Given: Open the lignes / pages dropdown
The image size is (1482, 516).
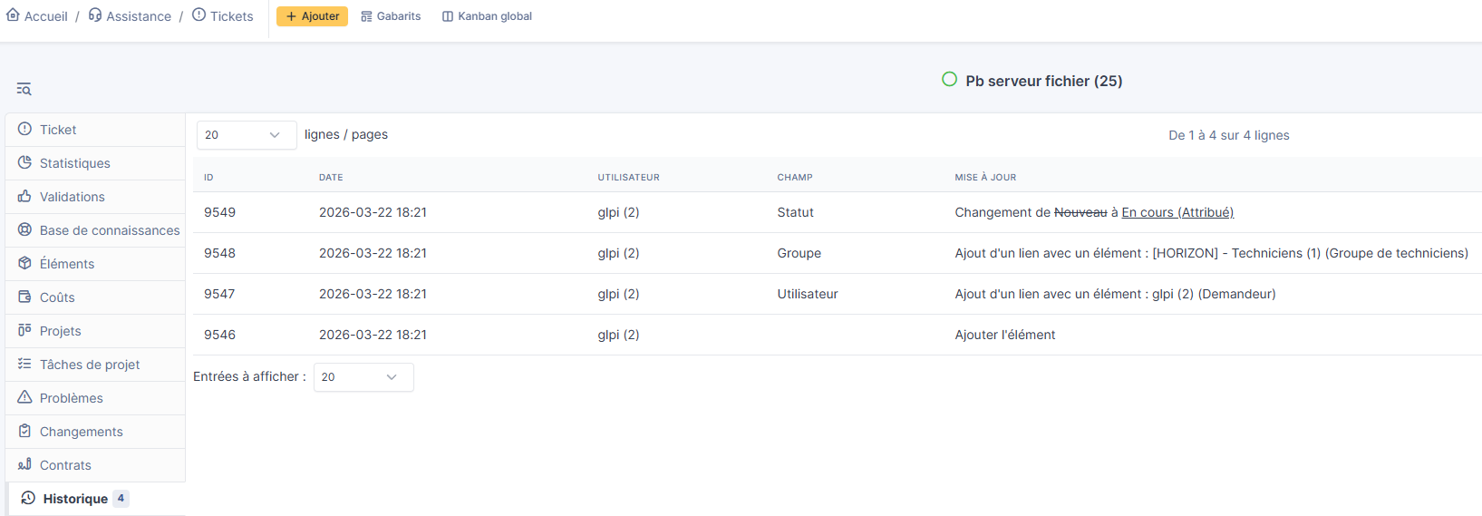Looking at the screenshot, I should coord(246,135).
